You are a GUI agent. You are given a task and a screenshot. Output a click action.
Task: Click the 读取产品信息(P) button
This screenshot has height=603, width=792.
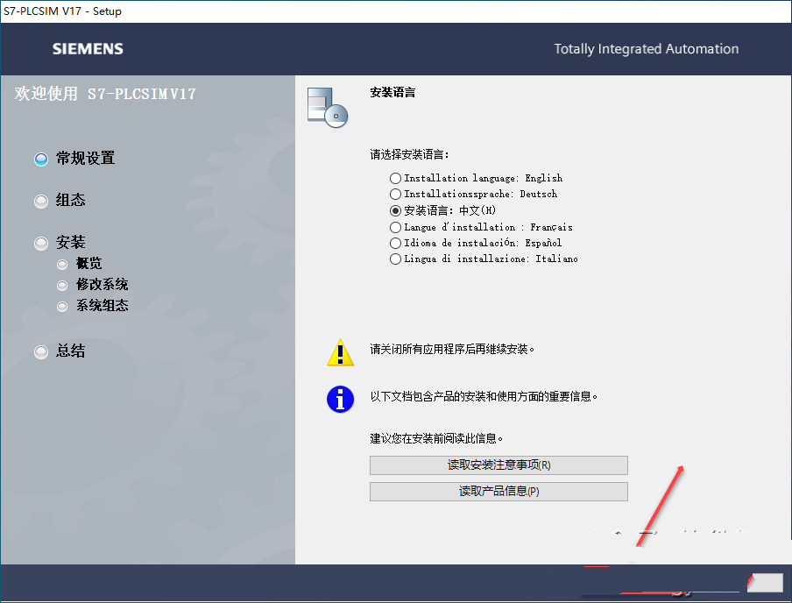499,492
